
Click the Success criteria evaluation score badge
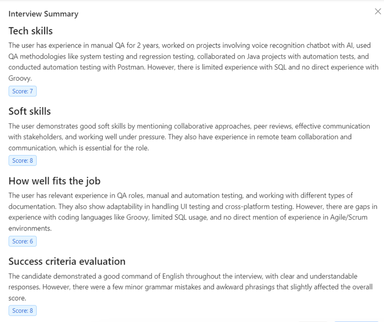(x=23, y=310)
